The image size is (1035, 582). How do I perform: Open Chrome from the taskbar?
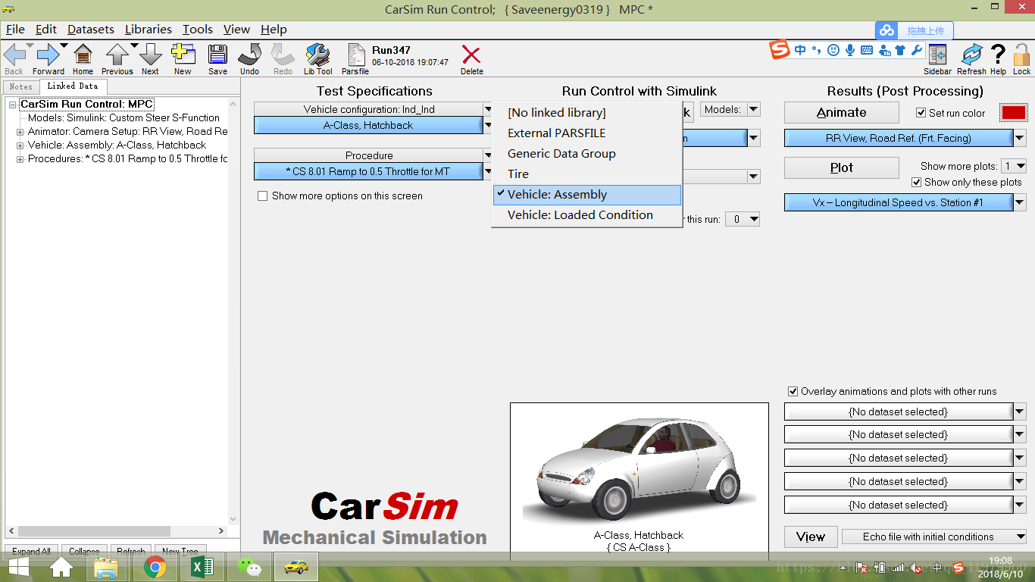(x=155, y=567)
